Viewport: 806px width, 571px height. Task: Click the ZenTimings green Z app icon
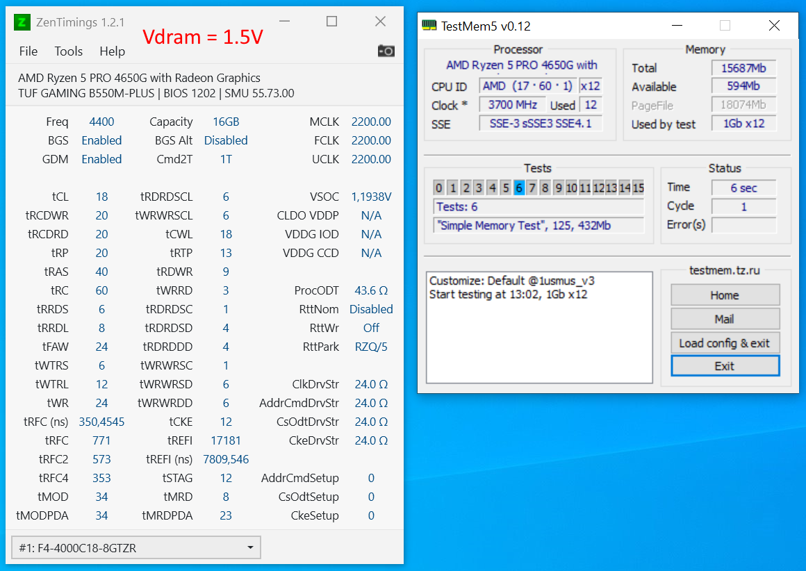(22, 22)
